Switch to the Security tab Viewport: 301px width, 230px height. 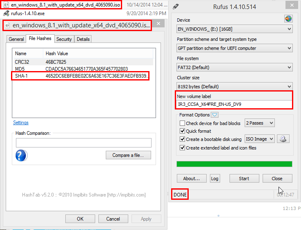(64, 39)
